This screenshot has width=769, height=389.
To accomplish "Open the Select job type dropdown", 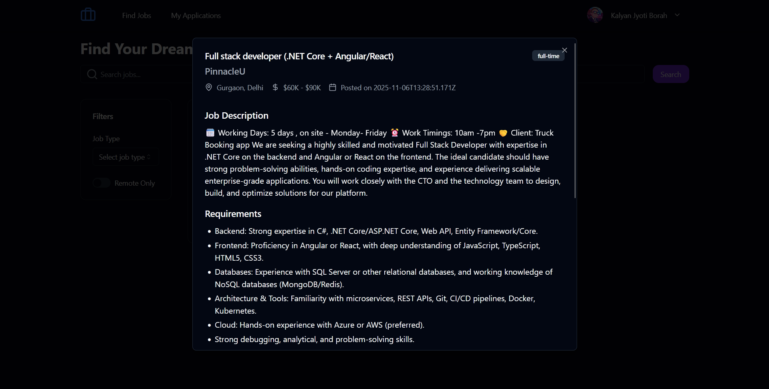I will point(126,157).
